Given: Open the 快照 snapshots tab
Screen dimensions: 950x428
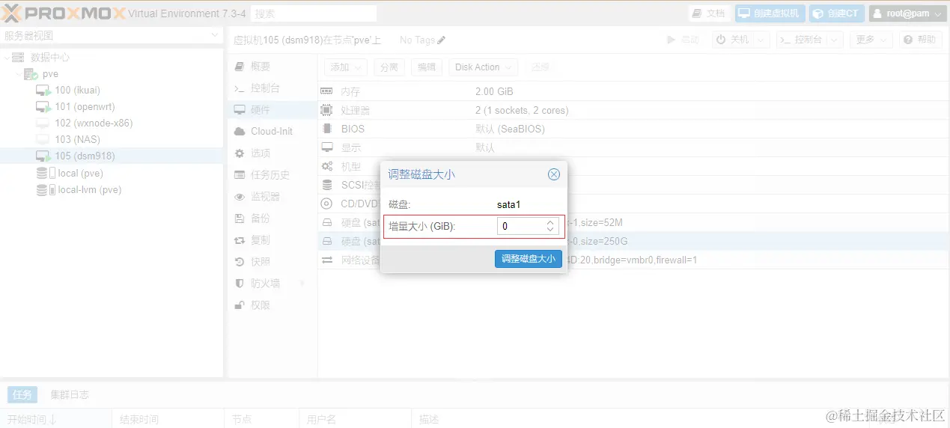Looking at the screenshot, I should 272,262.
